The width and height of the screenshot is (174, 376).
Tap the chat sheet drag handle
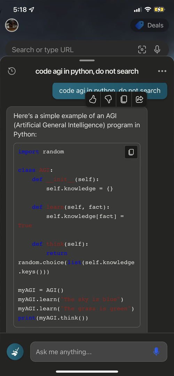tap(87, 60)
